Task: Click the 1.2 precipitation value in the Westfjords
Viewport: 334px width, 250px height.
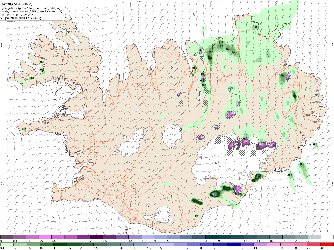Action: pyautogui.click(x=32, y=78)
